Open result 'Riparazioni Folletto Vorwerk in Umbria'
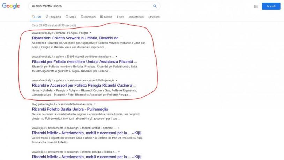This screenshot has width=284, height=160. [x=77, y=38]
